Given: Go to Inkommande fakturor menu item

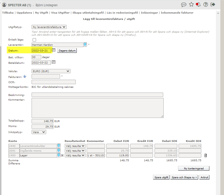Looking at the screenshot, I should click(177, 13).
